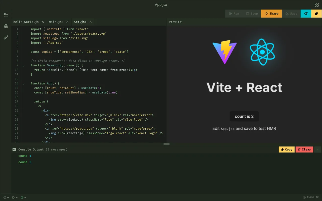
Task: Clear the console messages
Action: pyautogui.click(x=304, y=149)
